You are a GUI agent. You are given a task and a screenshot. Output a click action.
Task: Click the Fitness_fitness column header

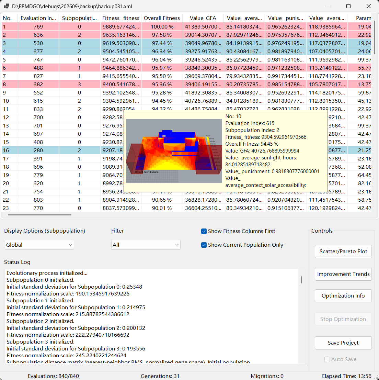[120, 18]
